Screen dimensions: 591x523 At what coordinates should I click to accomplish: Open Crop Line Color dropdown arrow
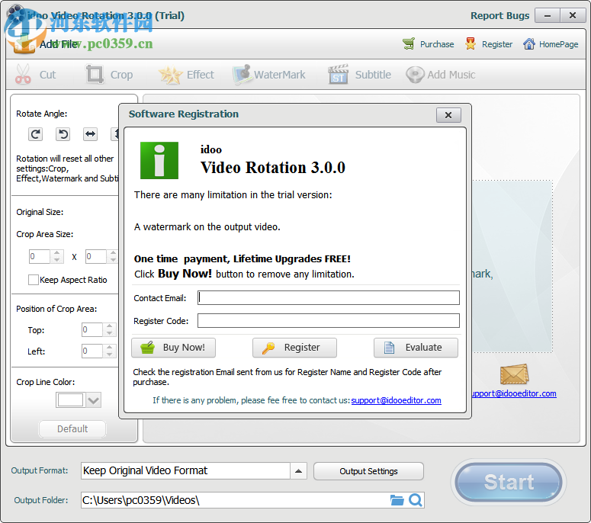(x=94, y=399)
